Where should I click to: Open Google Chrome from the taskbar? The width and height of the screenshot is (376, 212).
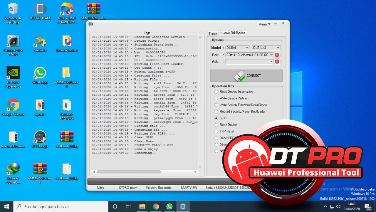156,206
